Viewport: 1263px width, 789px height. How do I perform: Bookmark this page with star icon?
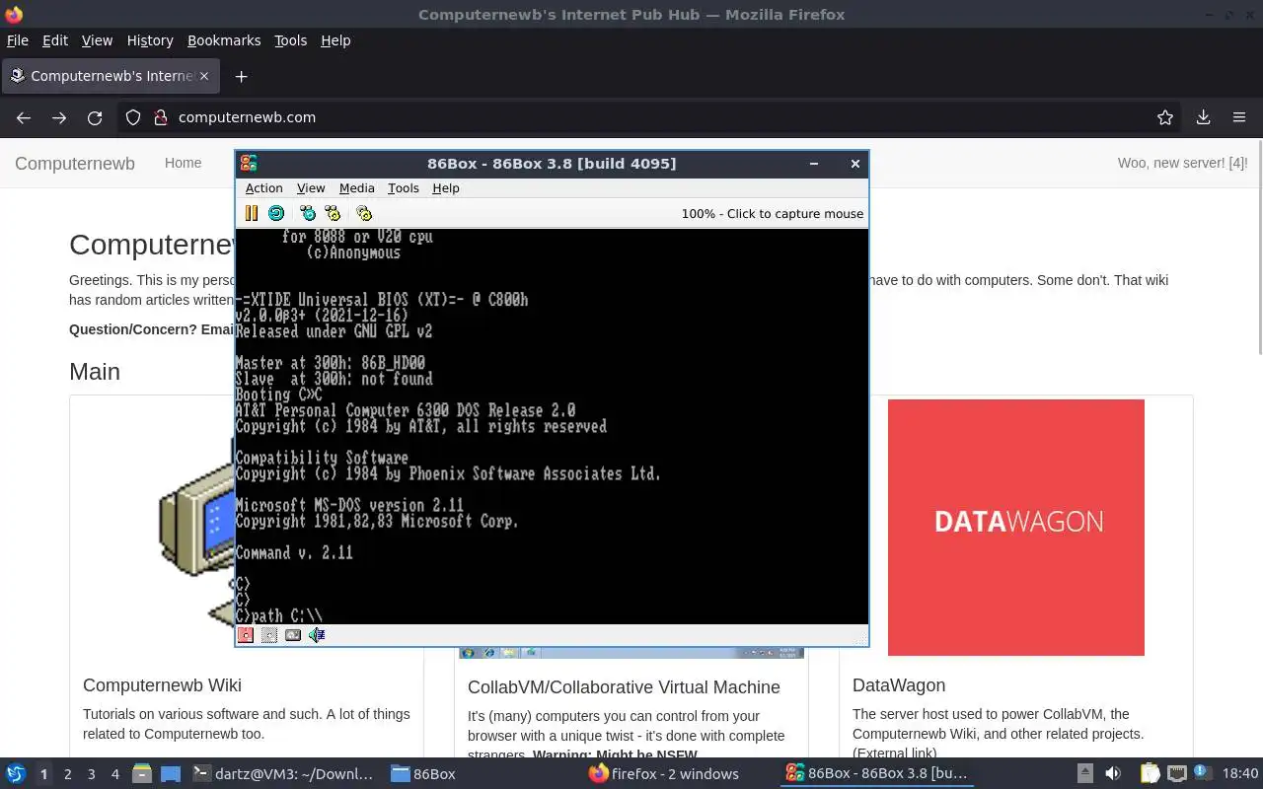1165,117
